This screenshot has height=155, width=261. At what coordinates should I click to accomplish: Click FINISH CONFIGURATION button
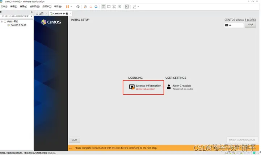click(242, 140)
